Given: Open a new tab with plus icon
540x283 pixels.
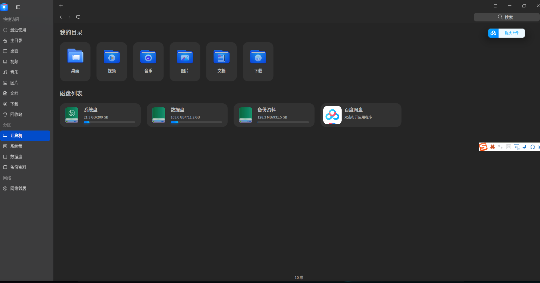Looking at the screenshot, I should [61, 6].
